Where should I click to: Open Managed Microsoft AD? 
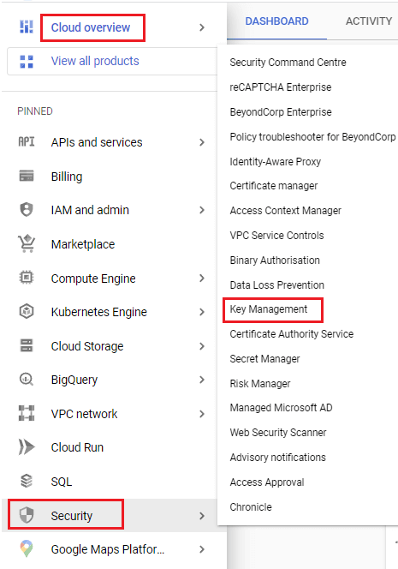[281, 408]
